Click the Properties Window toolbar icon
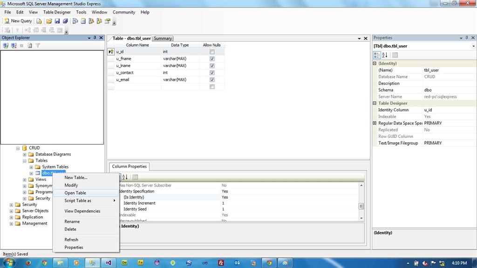Screen dimensions: 477x268 coord(108,21)
